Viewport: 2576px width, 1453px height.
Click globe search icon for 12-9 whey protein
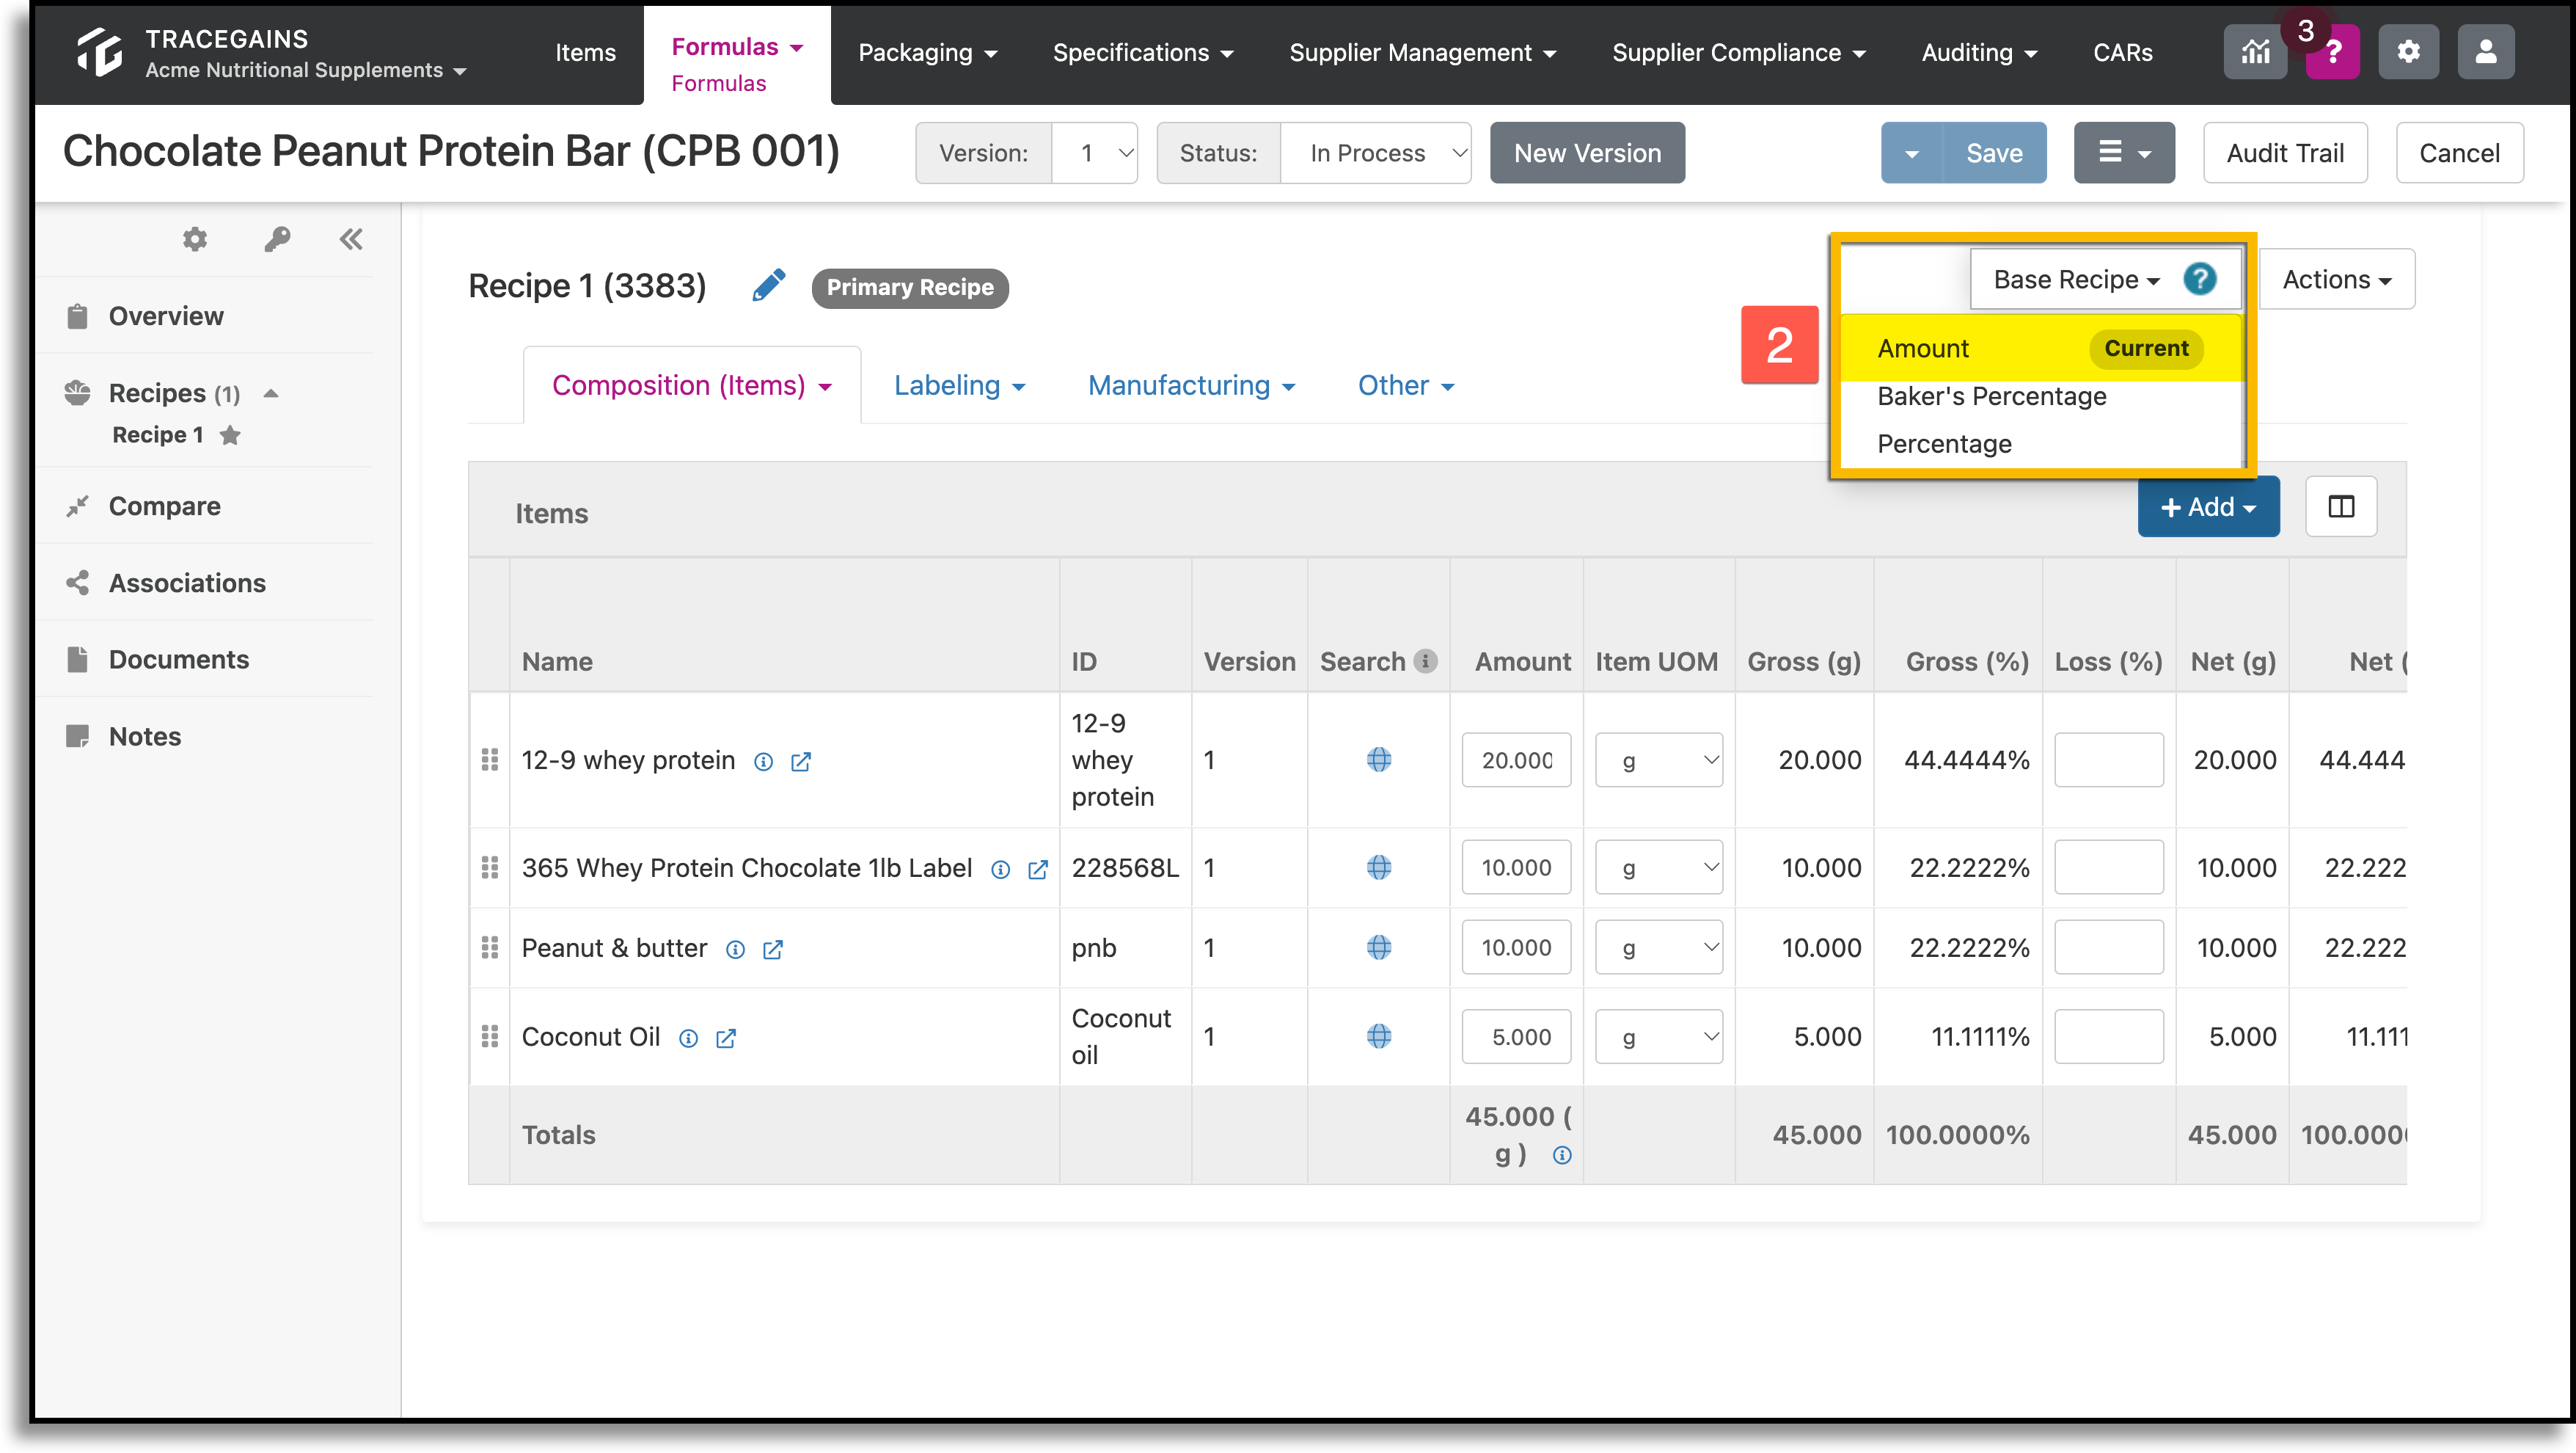1378,760
